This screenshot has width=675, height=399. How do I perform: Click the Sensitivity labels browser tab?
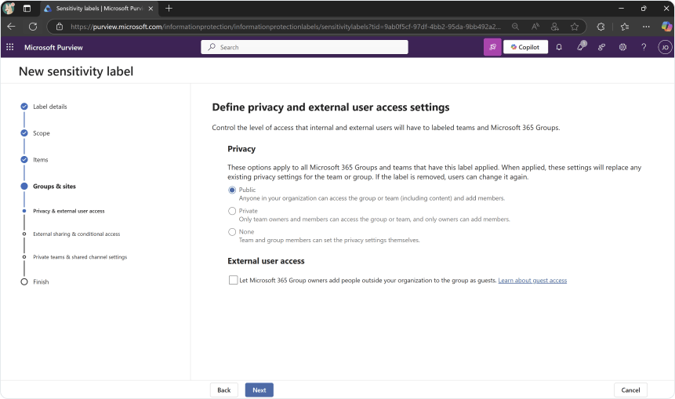click(99, 8)
